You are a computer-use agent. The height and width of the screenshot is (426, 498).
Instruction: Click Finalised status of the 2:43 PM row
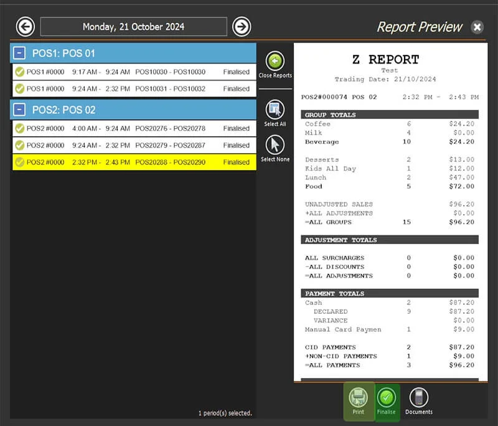pos(237,162)
